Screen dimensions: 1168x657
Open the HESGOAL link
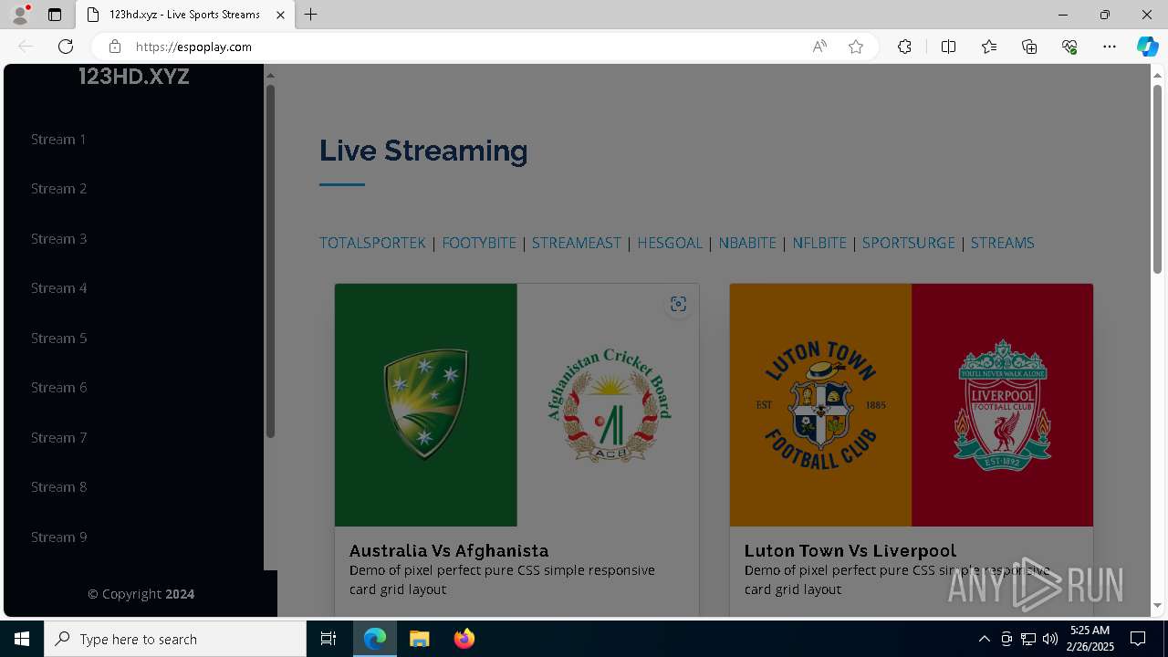670,243
